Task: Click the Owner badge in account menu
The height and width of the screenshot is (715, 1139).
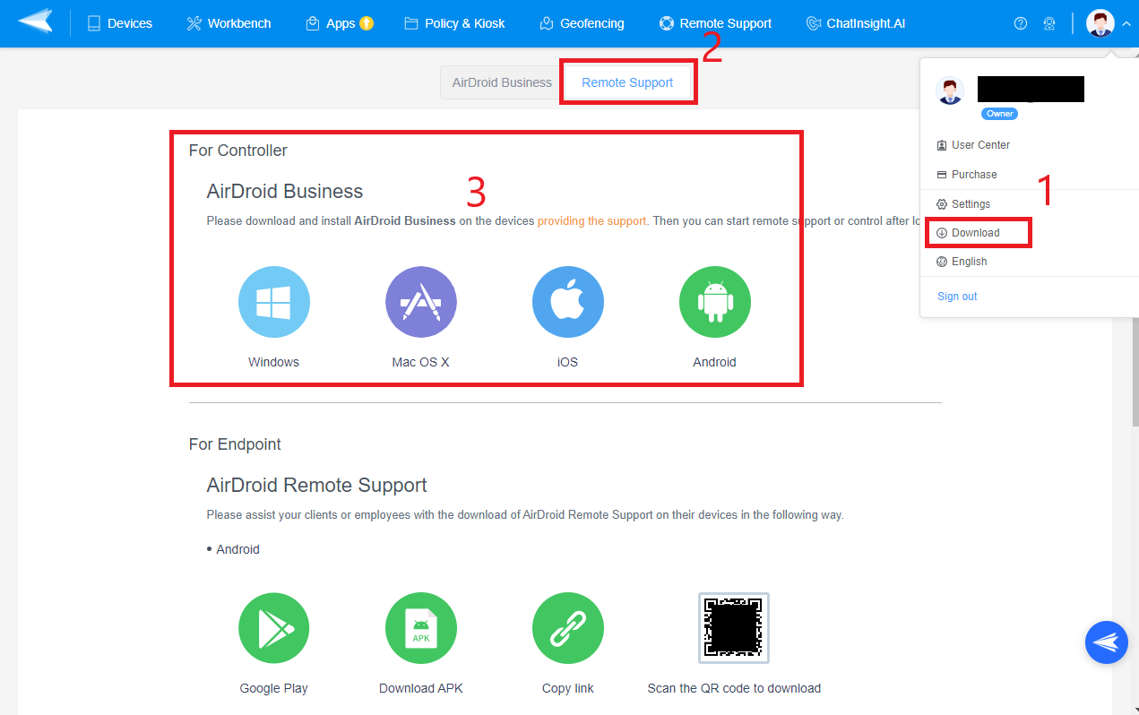Action: click(x=999, y=114)
